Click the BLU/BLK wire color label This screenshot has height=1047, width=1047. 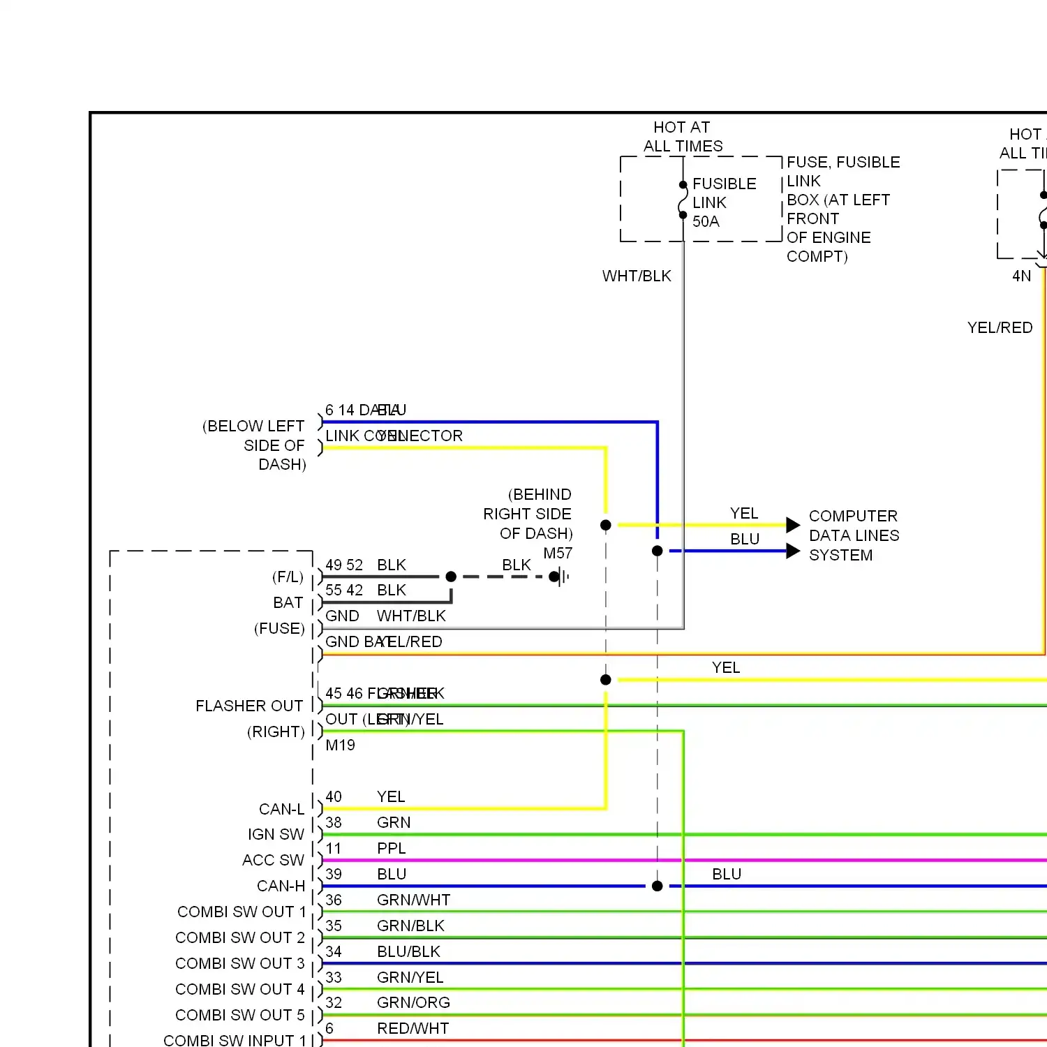pyautogui.click(x=408, y=952)
